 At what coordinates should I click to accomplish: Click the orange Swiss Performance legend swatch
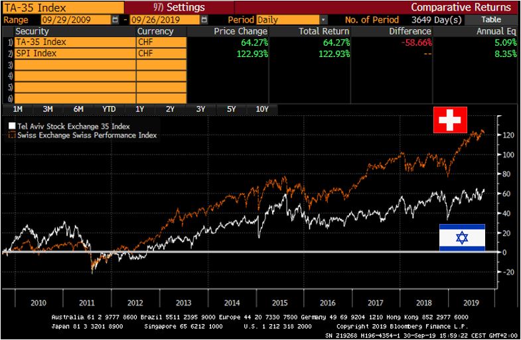[x=12, y=135]
